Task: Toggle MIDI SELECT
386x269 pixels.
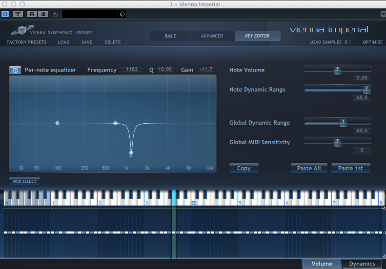Action: pyautogui.click(x=24, y=181)
